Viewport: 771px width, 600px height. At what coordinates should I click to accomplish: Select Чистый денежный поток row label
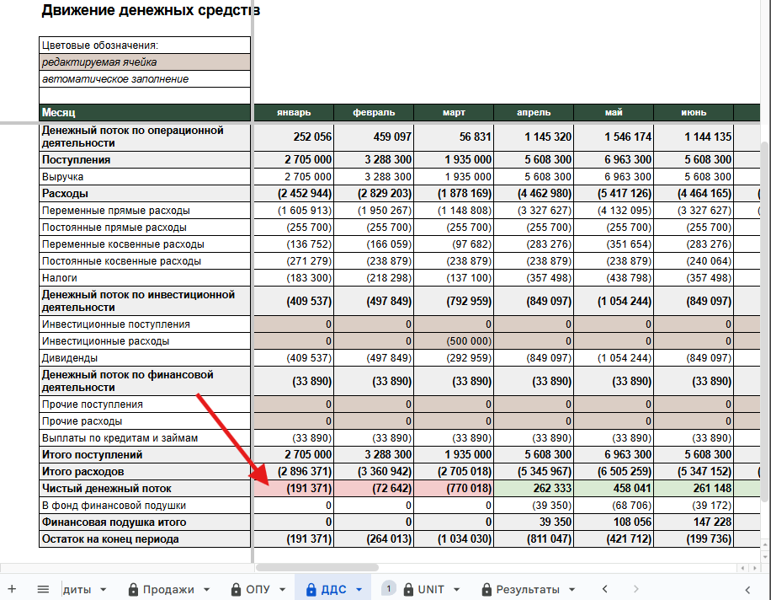click(145, 488)
